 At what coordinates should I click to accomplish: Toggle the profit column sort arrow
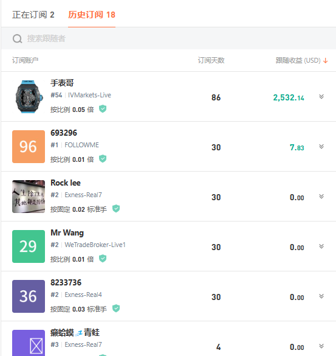(x=325, y=61)
